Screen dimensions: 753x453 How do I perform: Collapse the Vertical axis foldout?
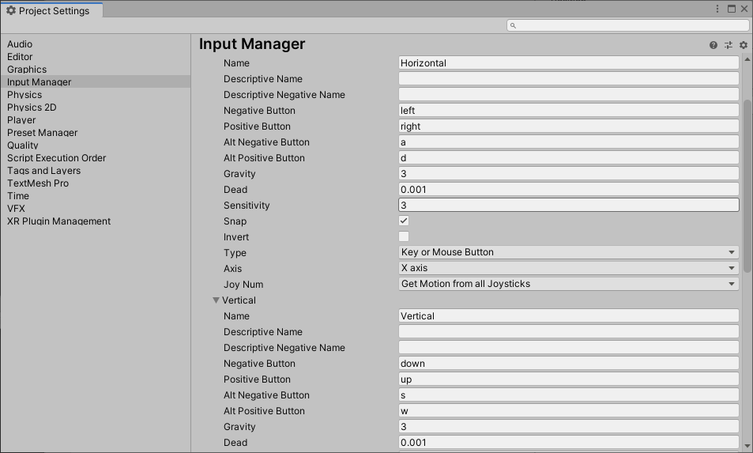pyautogui.click(x=216, y=300)
